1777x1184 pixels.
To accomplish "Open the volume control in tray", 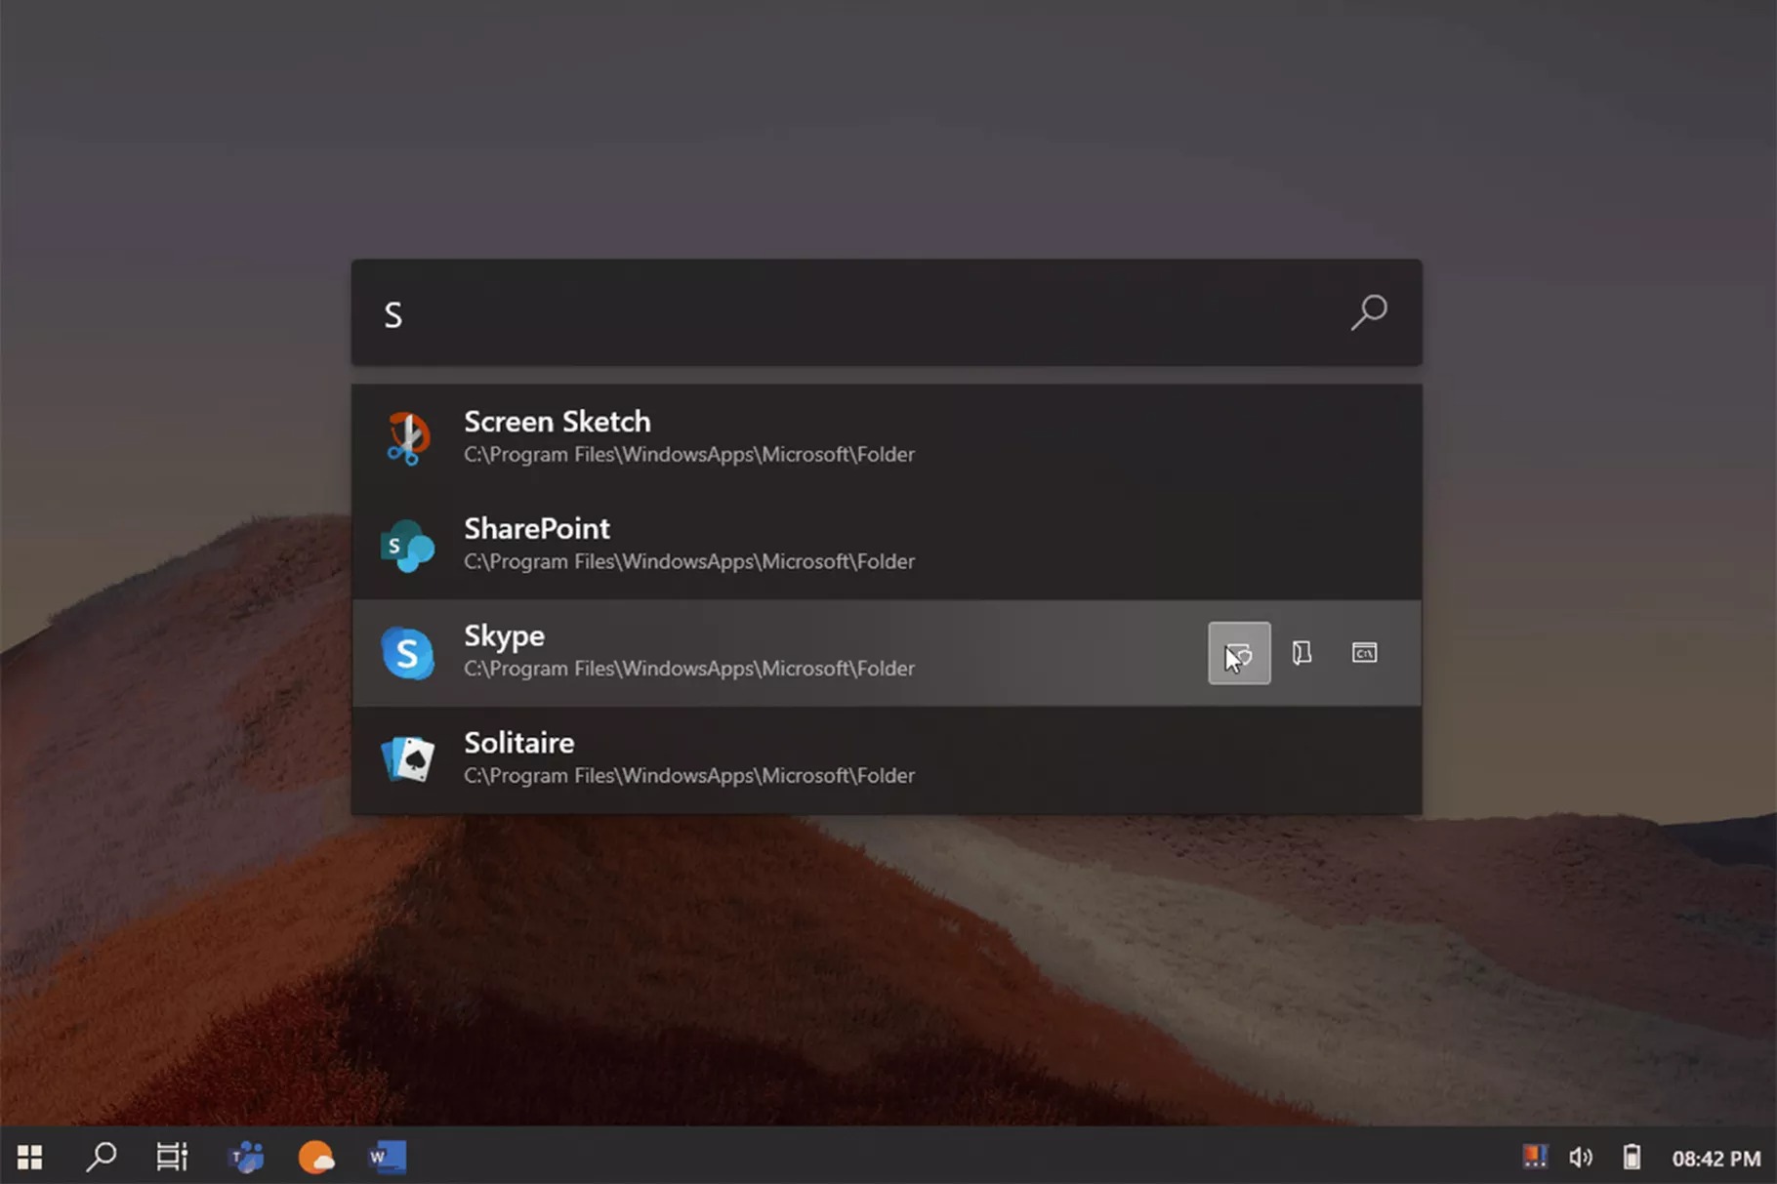I will [1580, 1158].
